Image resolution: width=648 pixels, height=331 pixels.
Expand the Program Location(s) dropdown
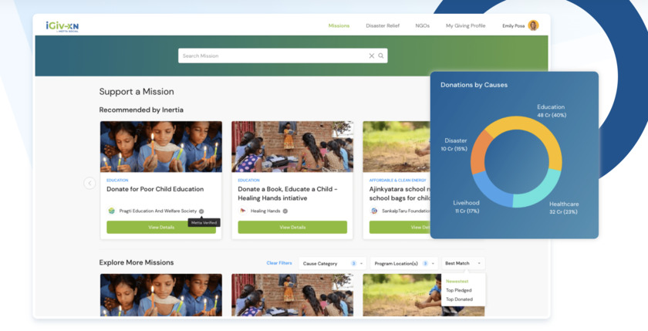click(x=404, y=264)
